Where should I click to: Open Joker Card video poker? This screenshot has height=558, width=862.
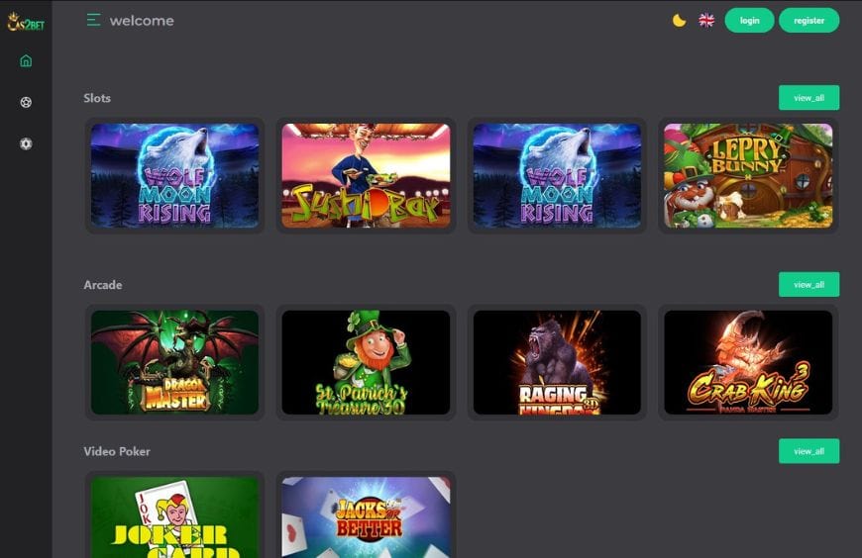(x=174, y=516)
